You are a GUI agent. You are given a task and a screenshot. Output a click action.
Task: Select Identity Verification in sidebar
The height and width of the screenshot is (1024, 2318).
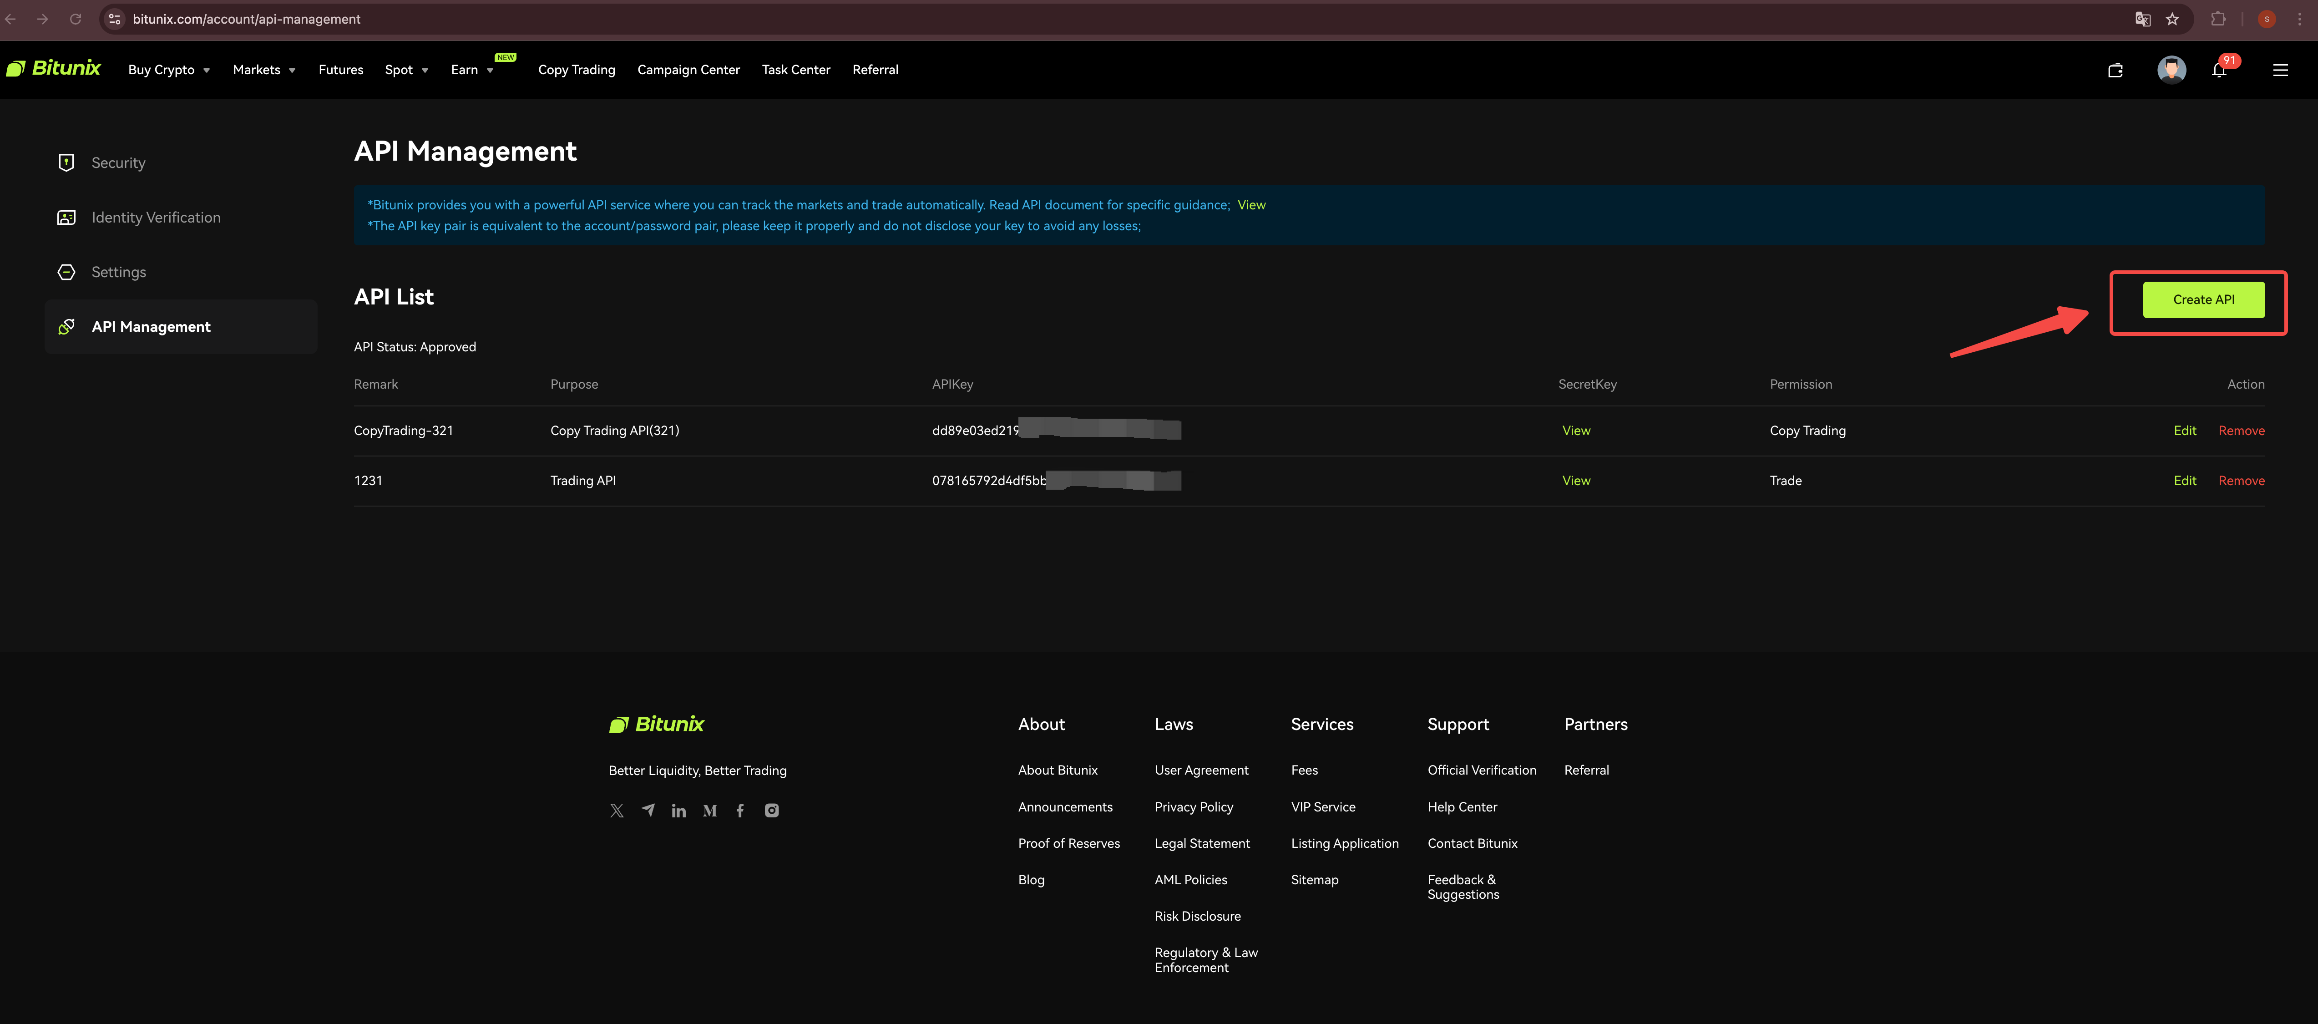(156, 218)
